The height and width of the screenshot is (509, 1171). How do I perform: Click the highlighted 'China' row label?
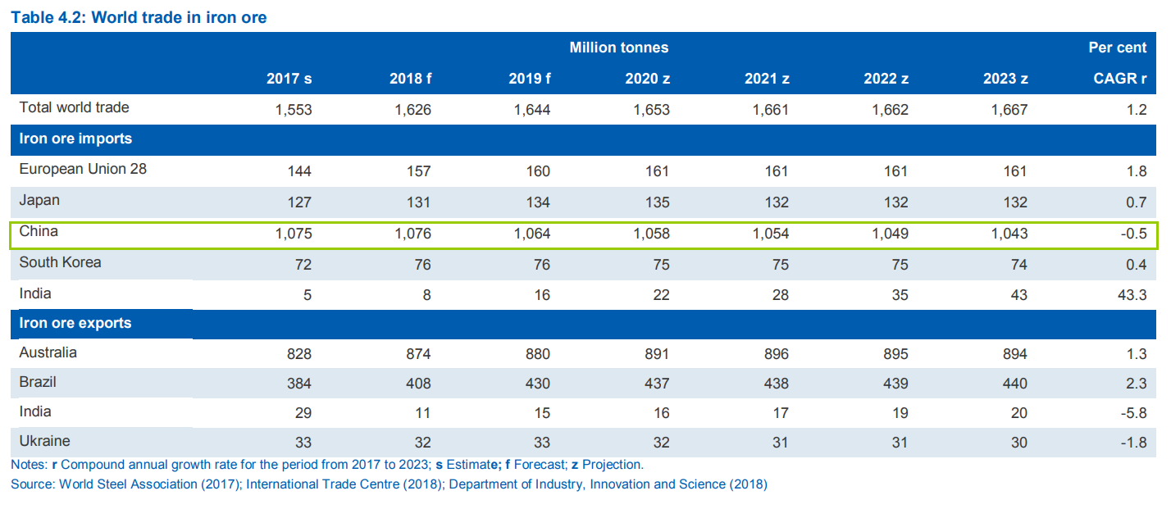coord(39,232)
